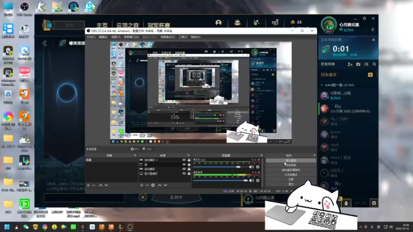
Task: Go back with the League left arrow
Action: tap(44, 43)
